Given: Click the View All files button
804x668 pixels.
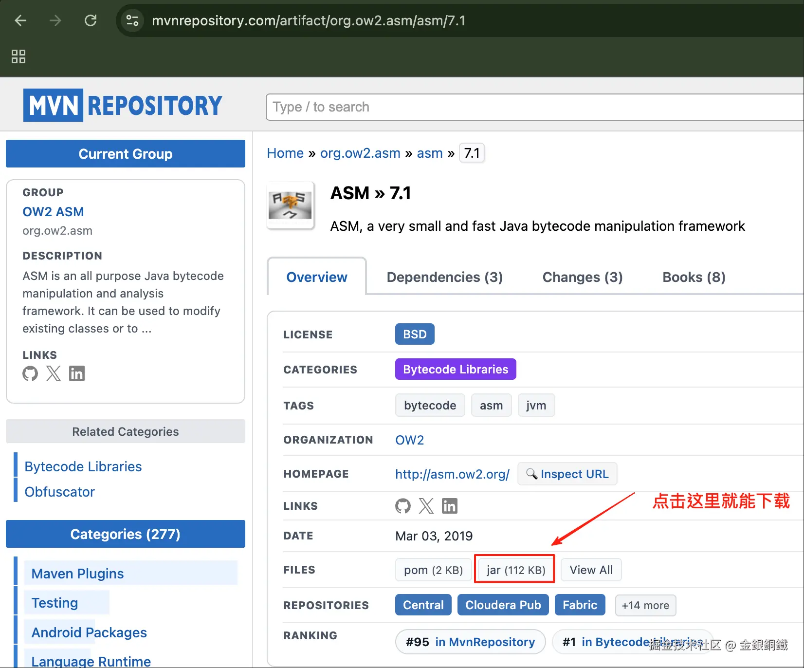Looking at the screenshot, I should (x=591, y=570).
